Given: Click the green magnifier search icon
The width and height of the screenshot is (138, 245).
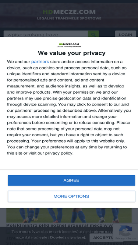Looking at the screenshot, I should tap(93, 34).
